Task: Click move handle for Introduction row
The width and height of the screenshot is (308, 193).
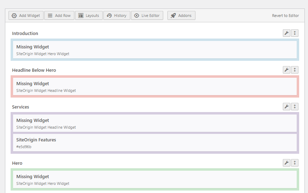Action: point(295,33)
